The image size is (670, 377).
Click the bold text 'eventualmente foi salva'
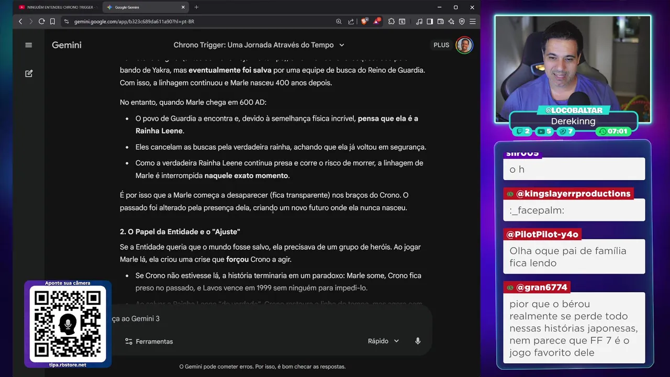[230, 70]
